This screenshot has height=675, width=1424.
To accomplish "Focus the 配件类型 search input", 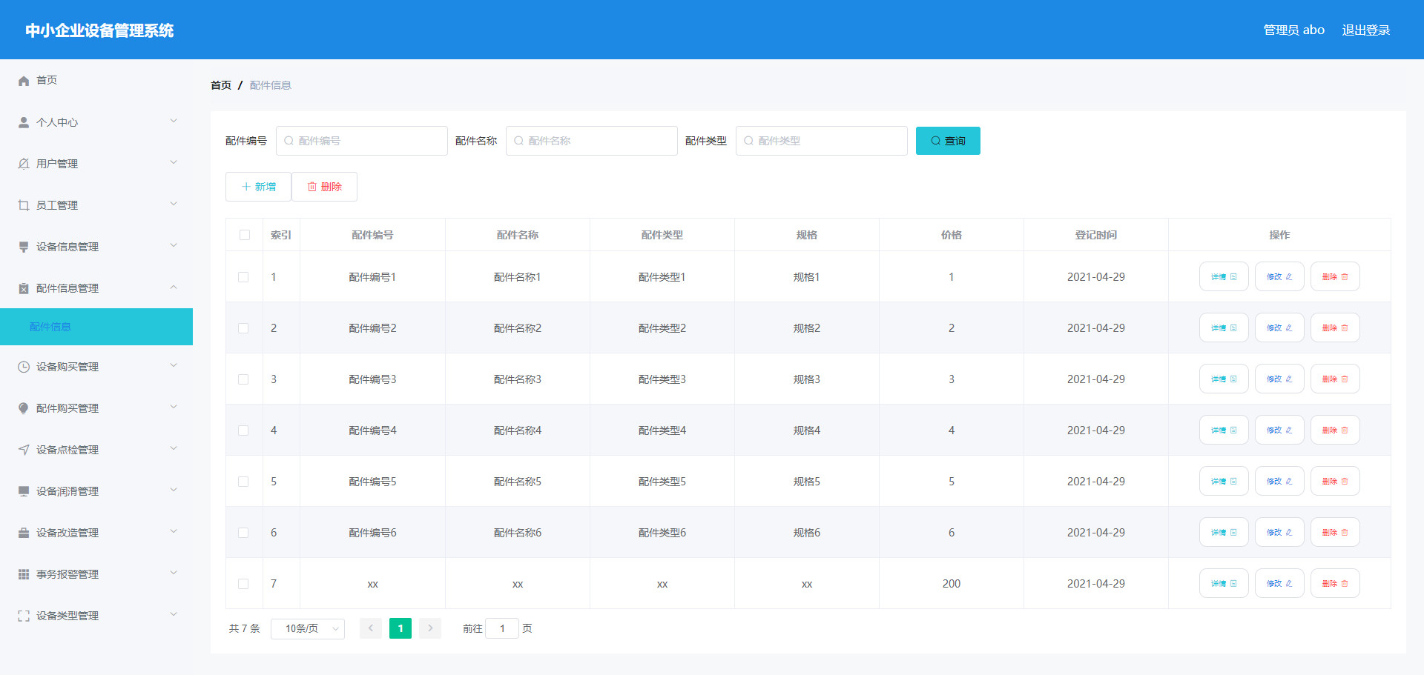I will click(822, 141).
